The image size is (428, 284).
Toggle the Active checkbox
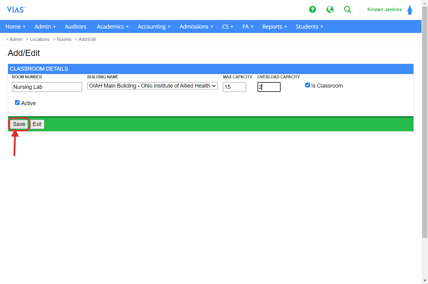click(17, 103)
